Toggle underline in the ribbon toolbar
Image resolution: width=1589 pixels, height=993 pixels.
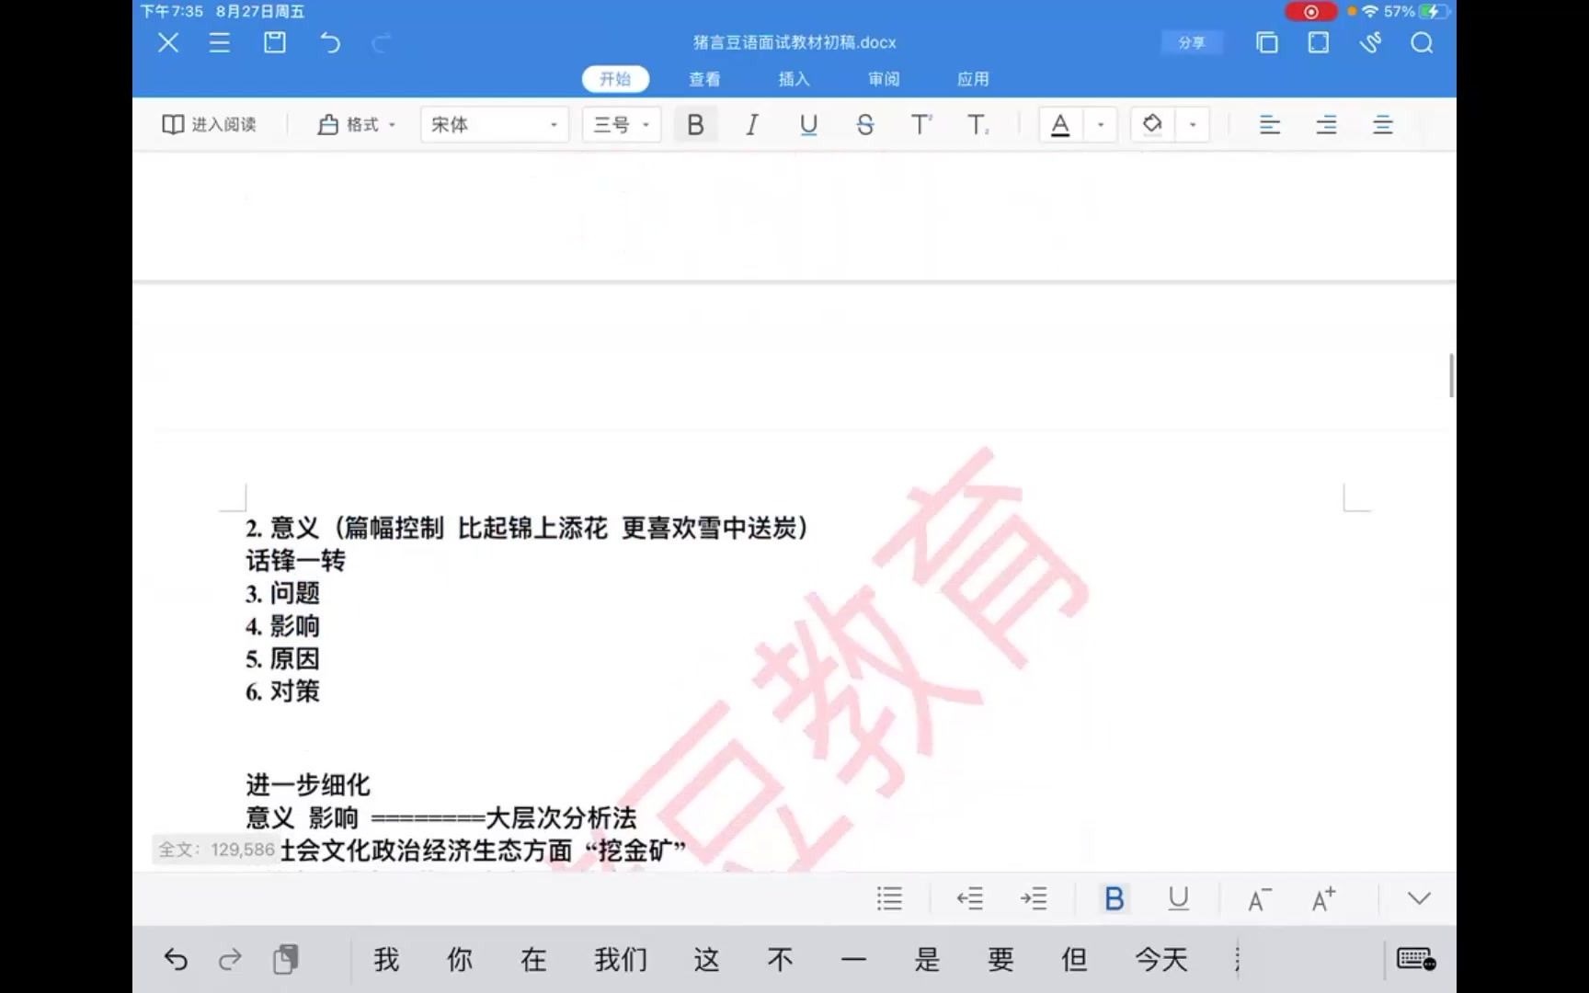click(808, 124)
